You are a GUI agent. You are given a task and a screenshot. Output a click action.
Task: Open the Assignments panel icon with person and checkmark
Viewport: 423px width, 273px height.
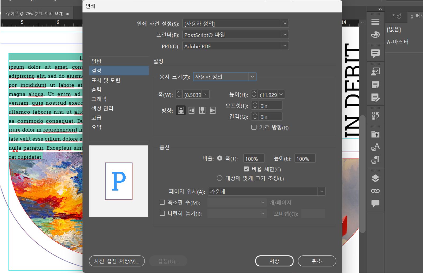(x=375, y=71)
